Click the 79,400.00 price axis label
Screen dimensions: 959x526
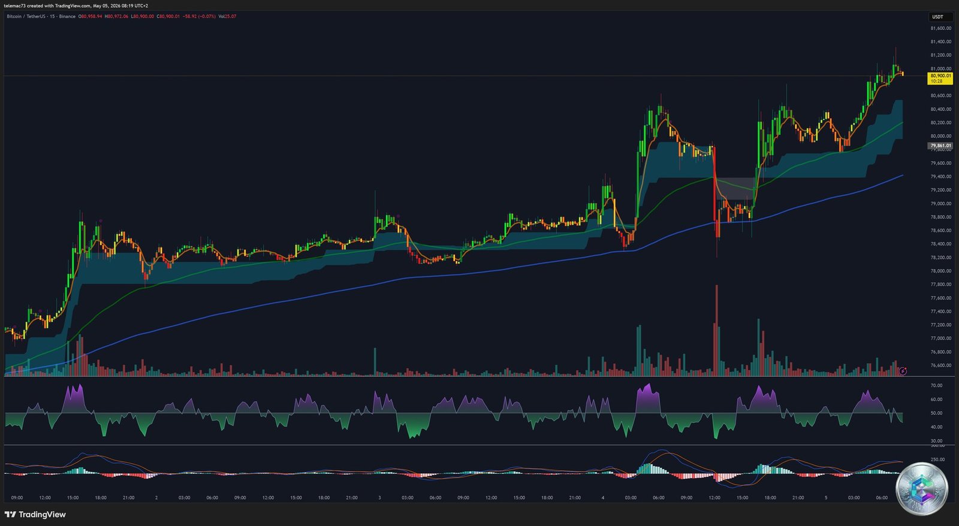pos(940,177)
